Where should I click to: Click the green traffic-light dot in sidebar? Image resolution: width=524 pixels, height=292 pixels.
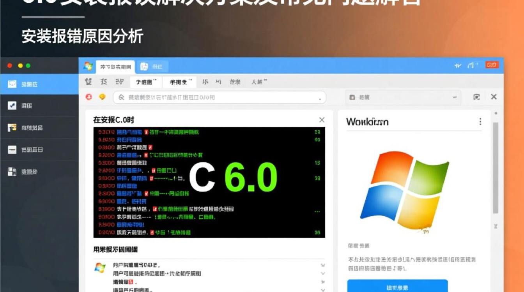point(28,66)
